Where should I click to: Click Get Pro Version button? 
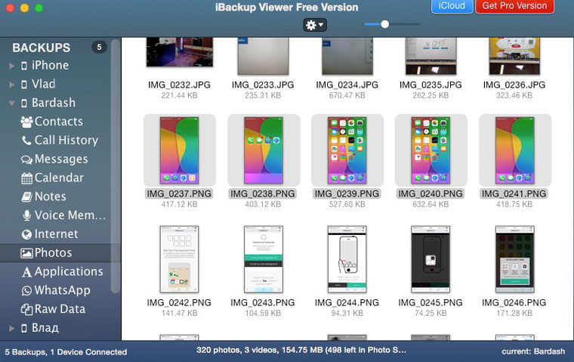tap(514, 6)
